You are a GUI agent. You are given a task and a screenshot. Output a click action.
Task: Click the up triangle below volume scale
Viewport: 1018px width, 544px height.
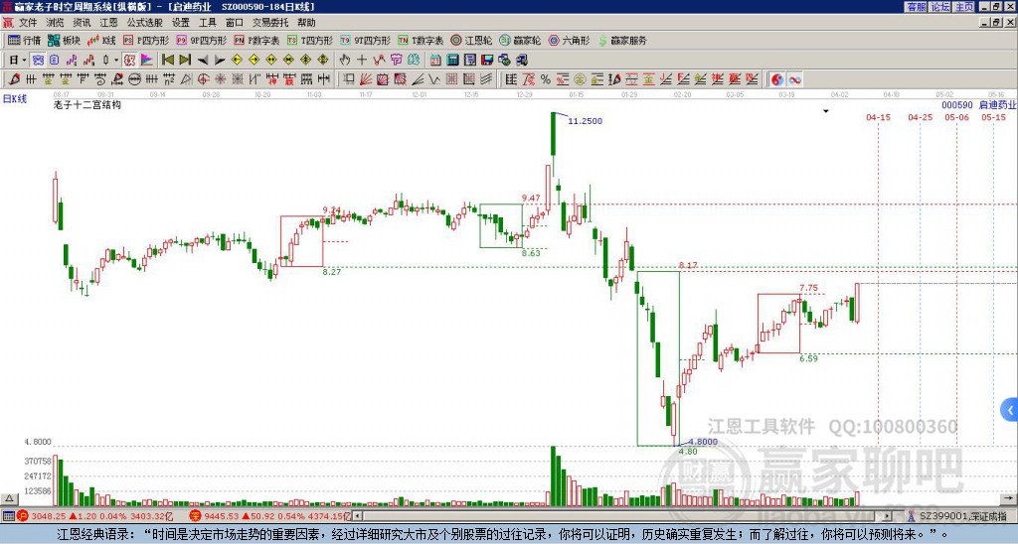(x=8, y=498)
